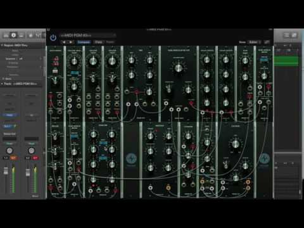The height and width of the screenshot is (228, 304).
Task: Click the Paste button
Action: (110, 42)
